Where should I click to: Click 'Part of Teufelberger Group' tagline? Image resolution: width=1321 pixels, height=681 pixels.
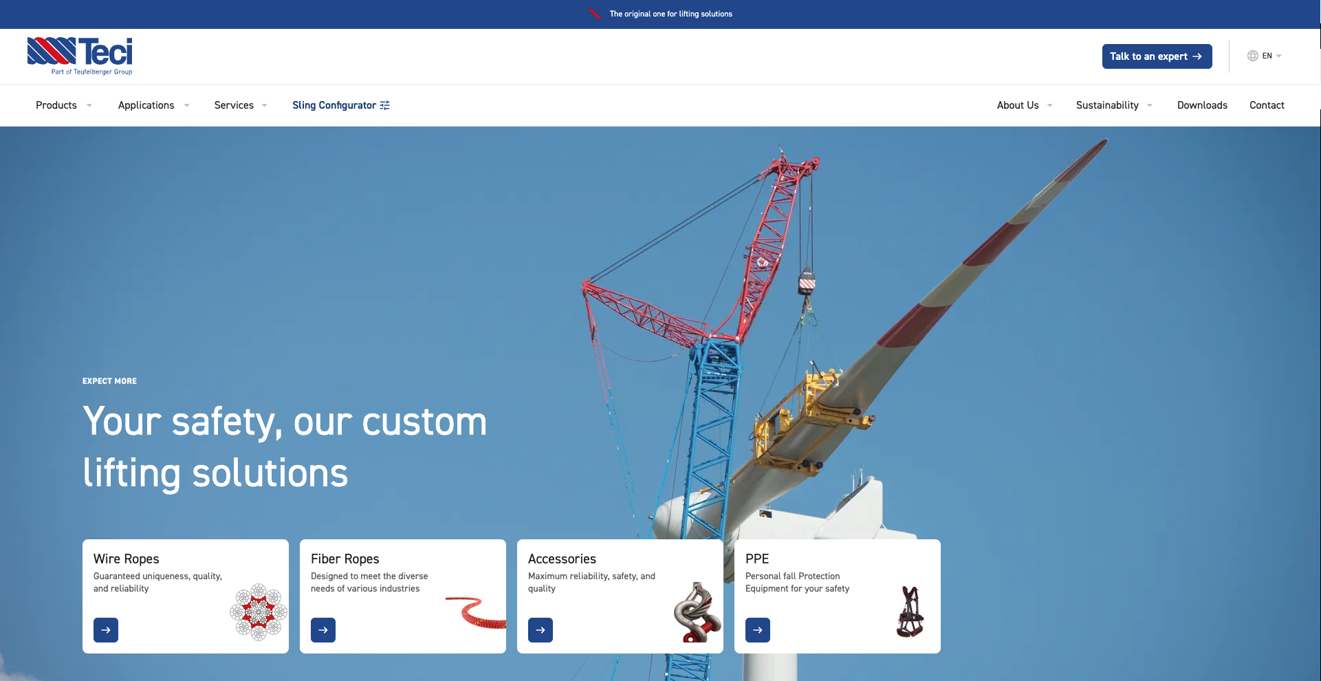[92, 72]
